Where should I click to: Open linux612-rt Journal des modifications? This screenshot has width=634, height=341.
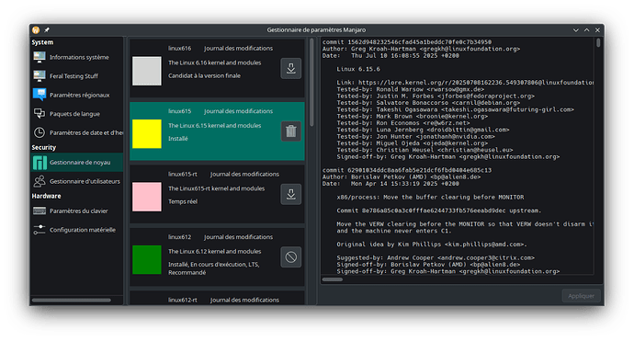(x=244, y=300)
